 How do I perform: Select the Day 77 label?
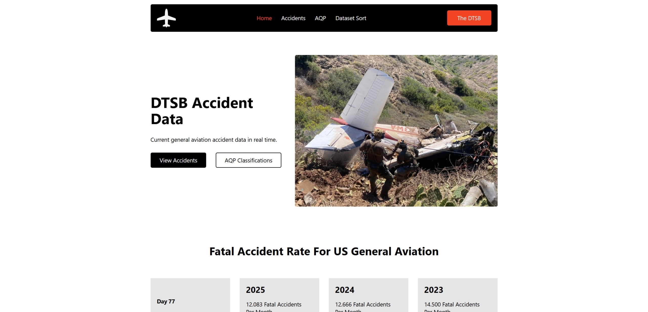pos(166,301)
